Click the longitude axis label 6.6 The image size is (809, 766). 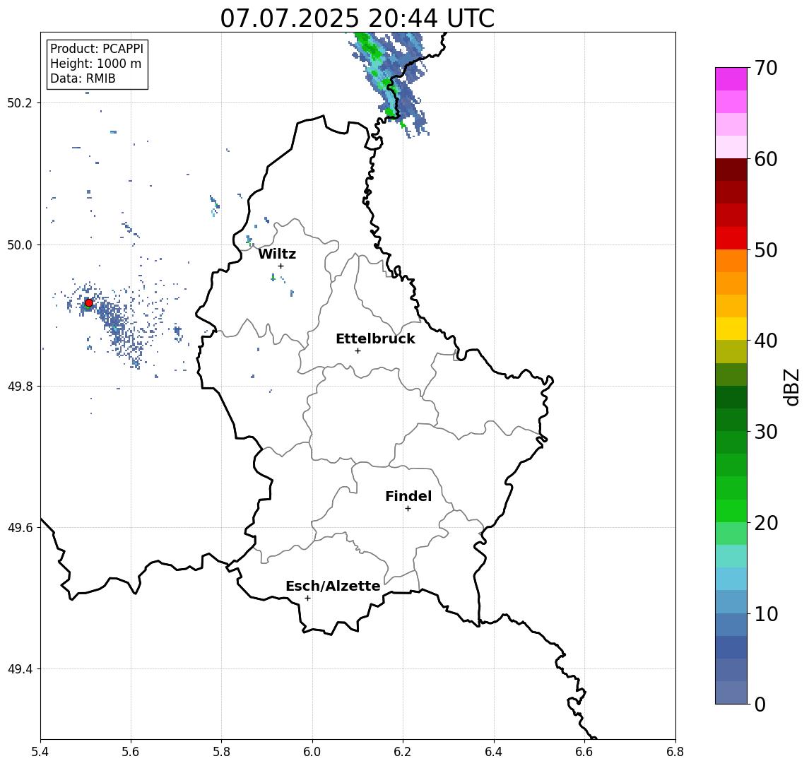pyautogui.click(x=584, y=752)
